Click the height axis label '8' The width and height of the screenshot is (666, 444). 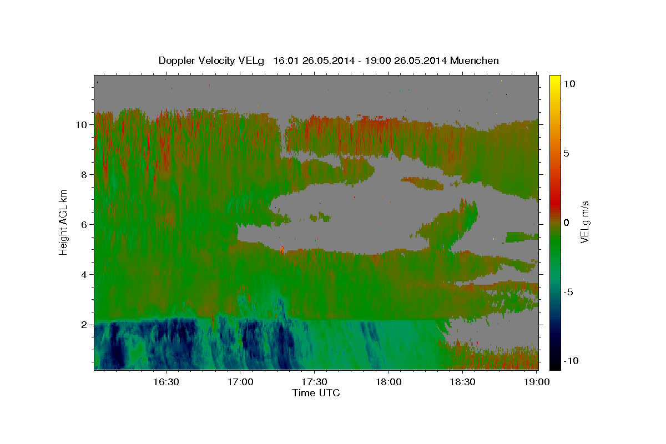[84, 175]
